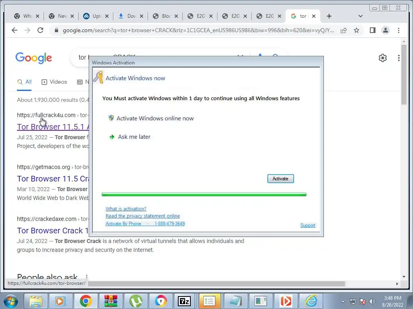The height and width of the screenshot is (309, 413).
Task: Open File Explorer from taskbar
Action: [35, 301]
